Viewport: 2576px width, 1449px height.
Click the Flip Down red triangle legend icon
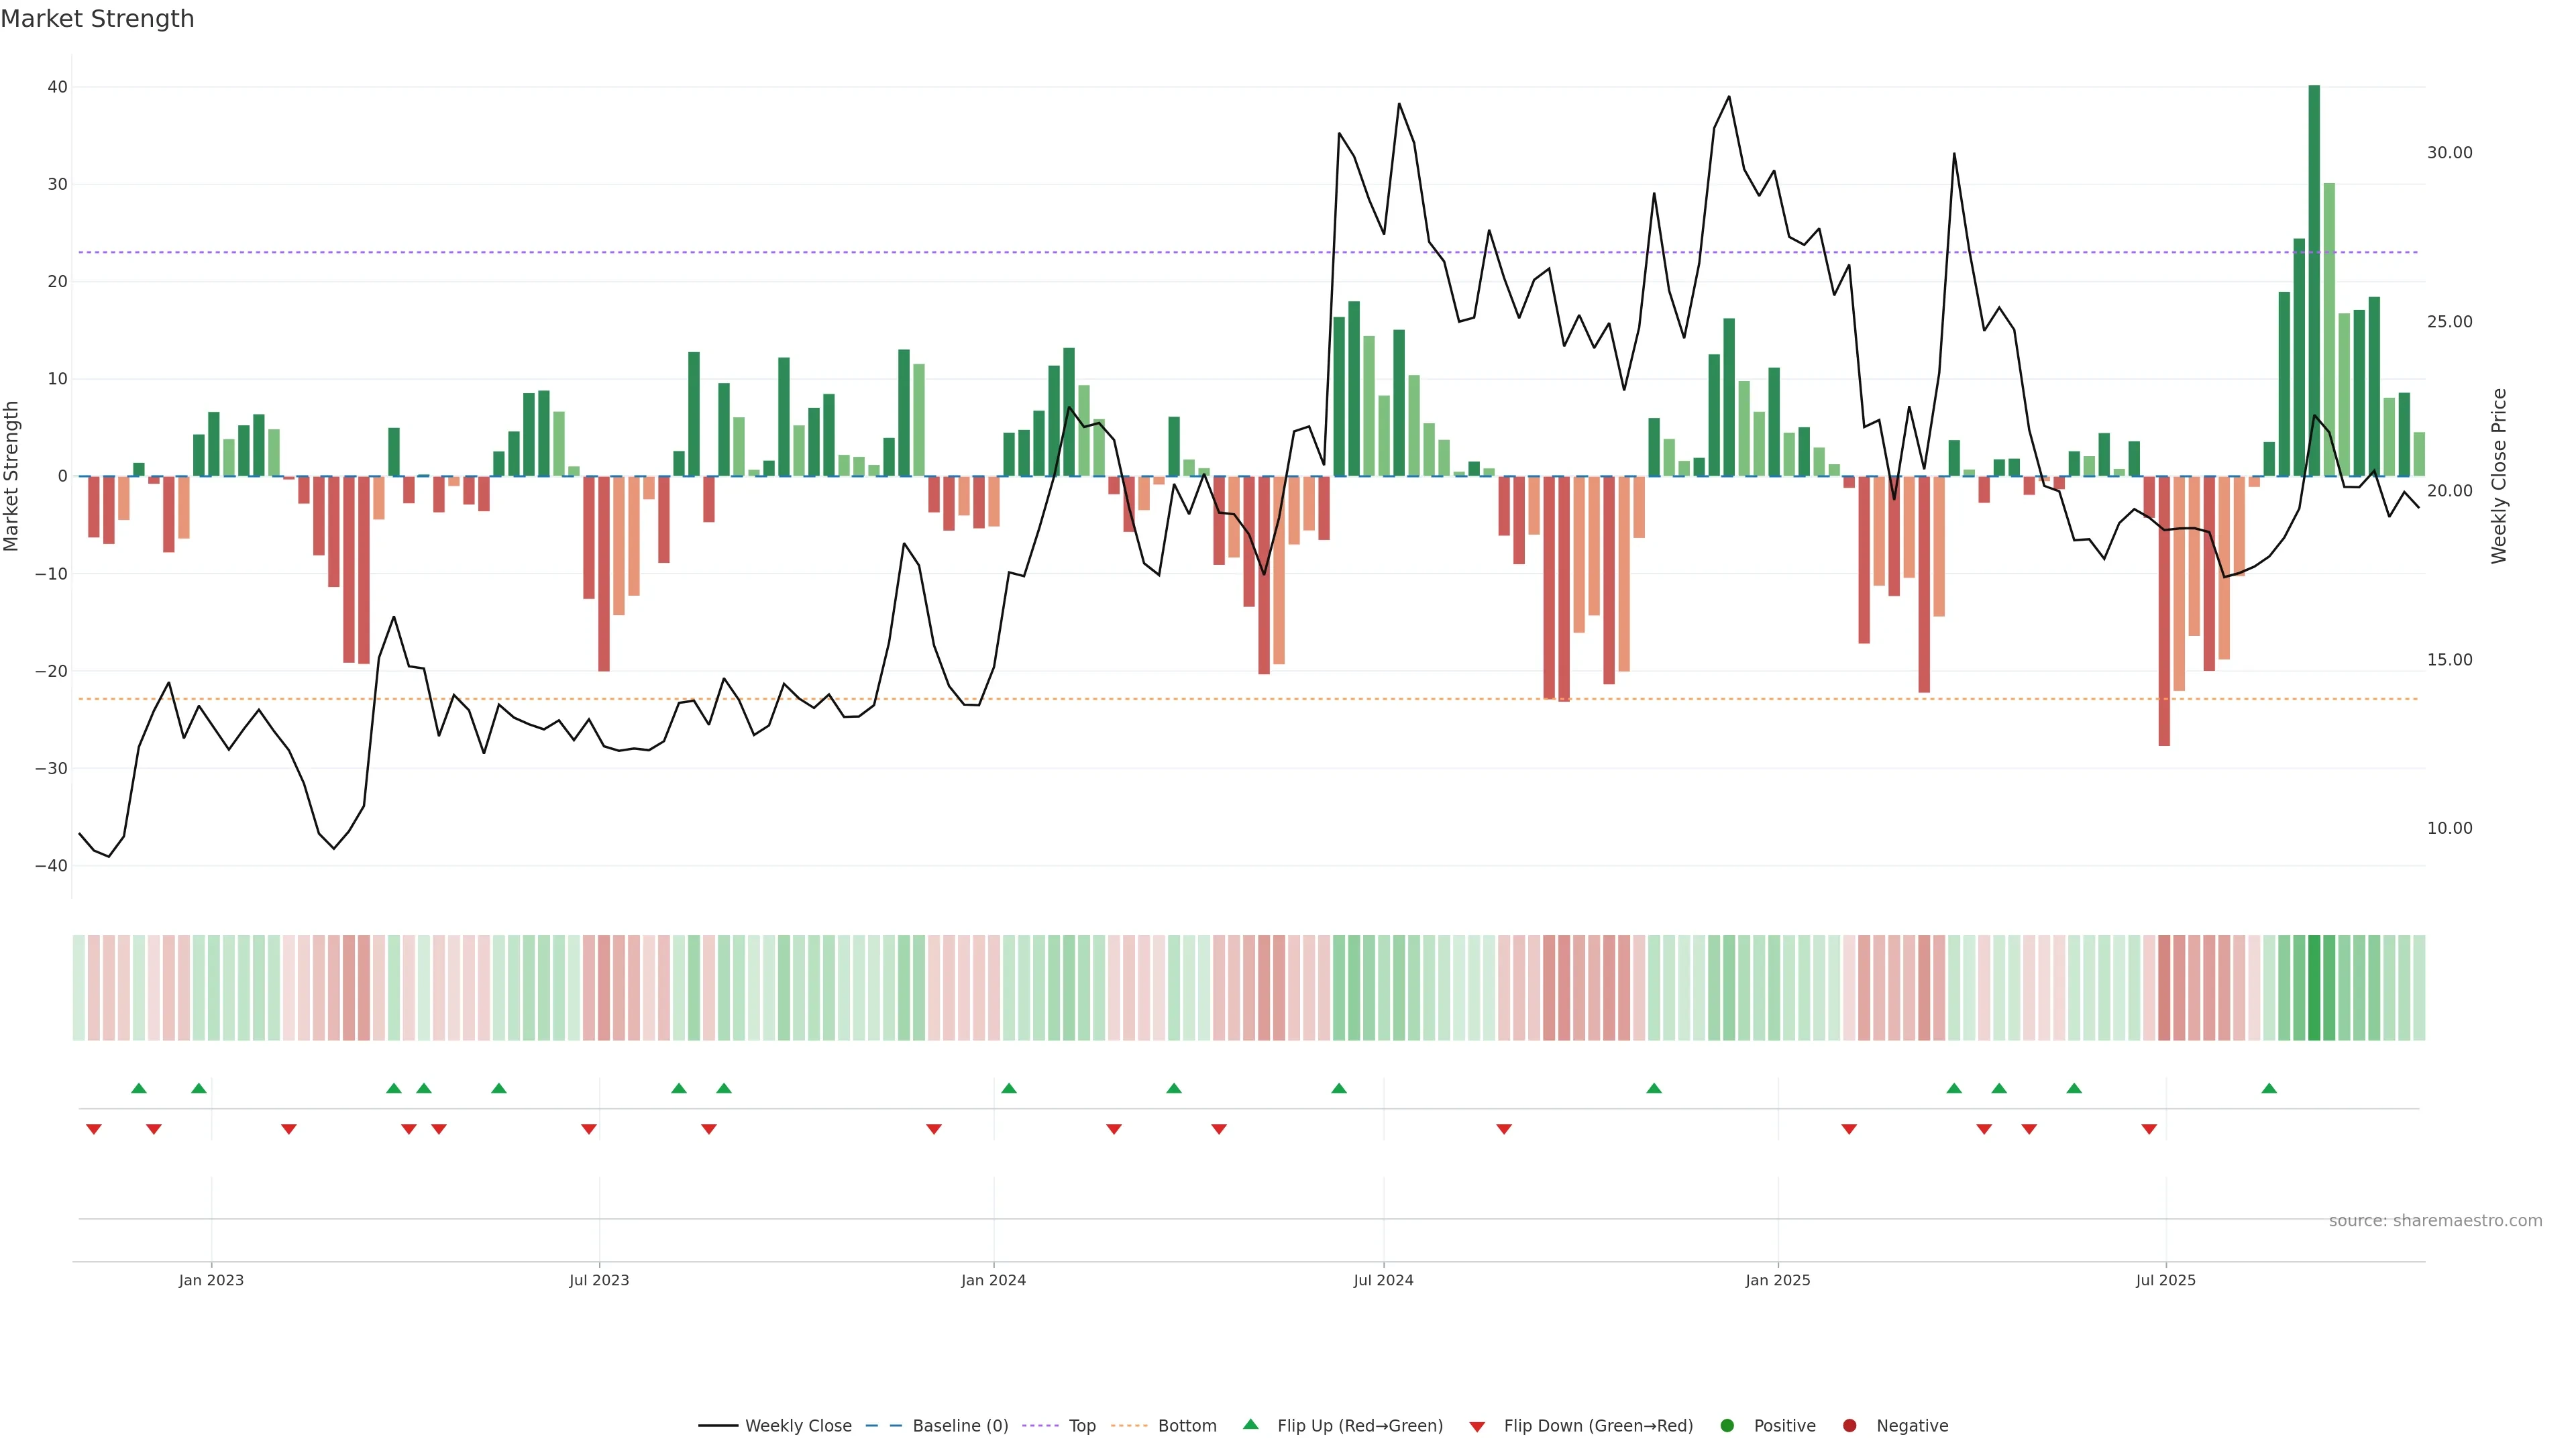coord(1477,1426)
